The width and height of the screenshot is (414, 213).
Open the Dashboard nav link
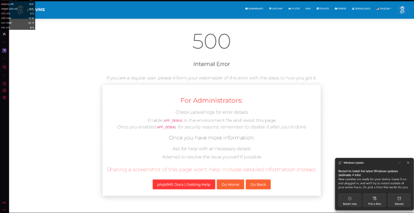[x=254, y=8]
